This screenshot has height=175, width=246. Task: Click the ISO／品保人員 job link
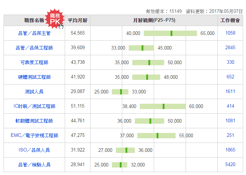point(34,150)
